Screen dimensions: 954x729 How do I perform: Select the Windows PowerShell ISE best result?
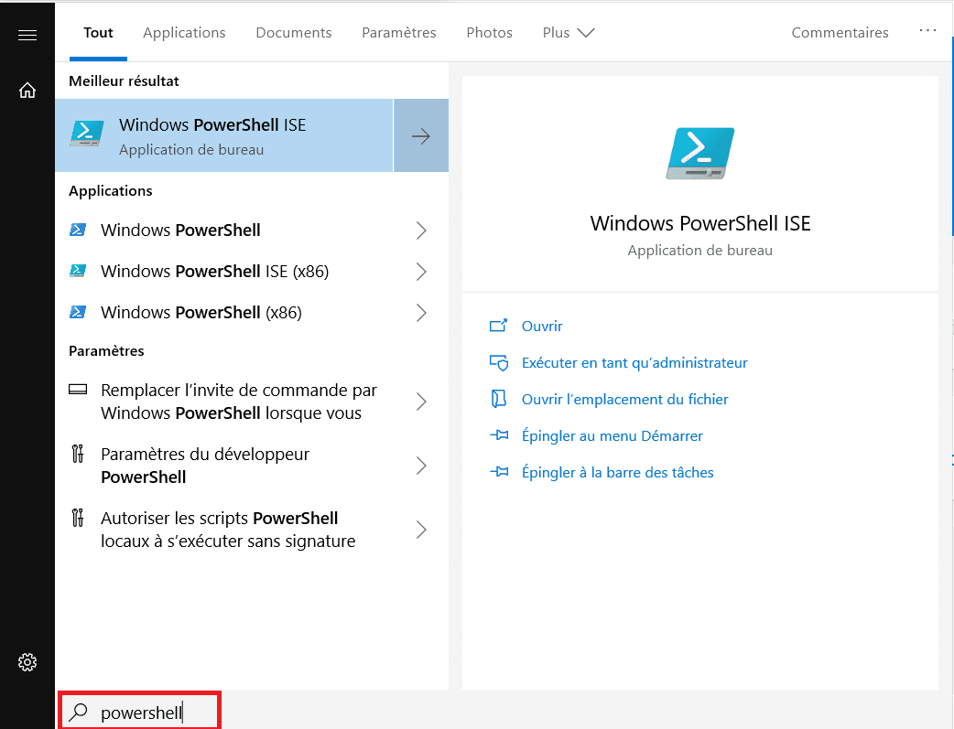click(224, 135)
